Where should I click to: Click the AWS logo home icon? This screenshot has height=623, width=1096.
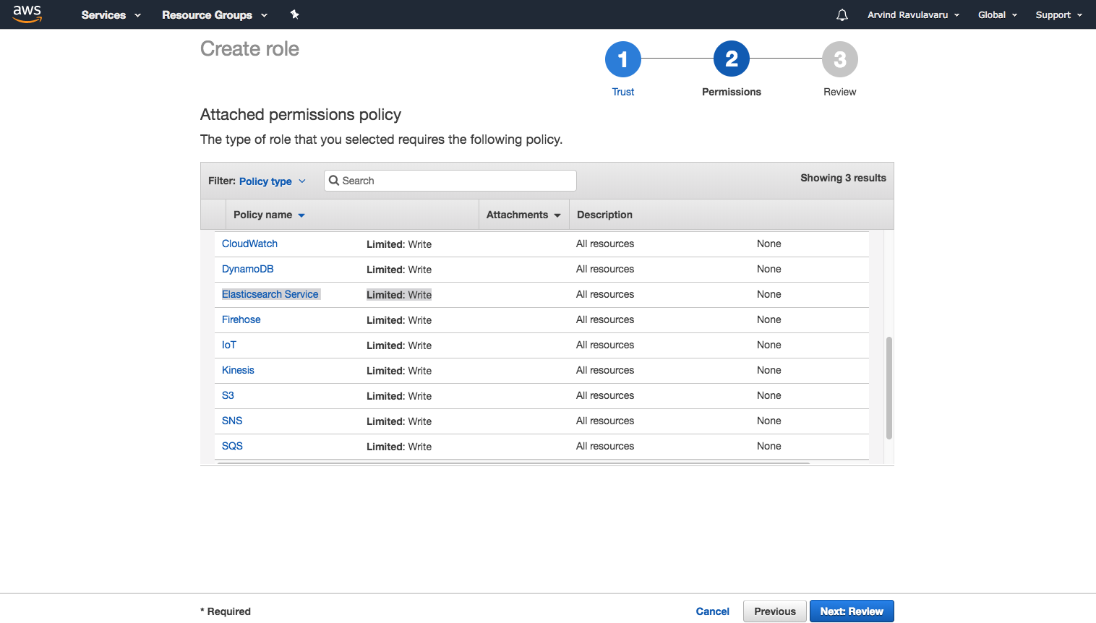(27, 14)
